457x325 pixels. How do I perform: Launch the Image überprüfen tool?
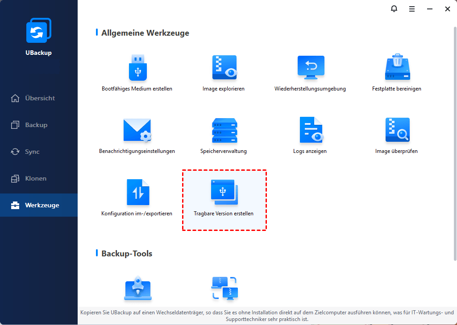pyautogui.click(x=397, y=130)
